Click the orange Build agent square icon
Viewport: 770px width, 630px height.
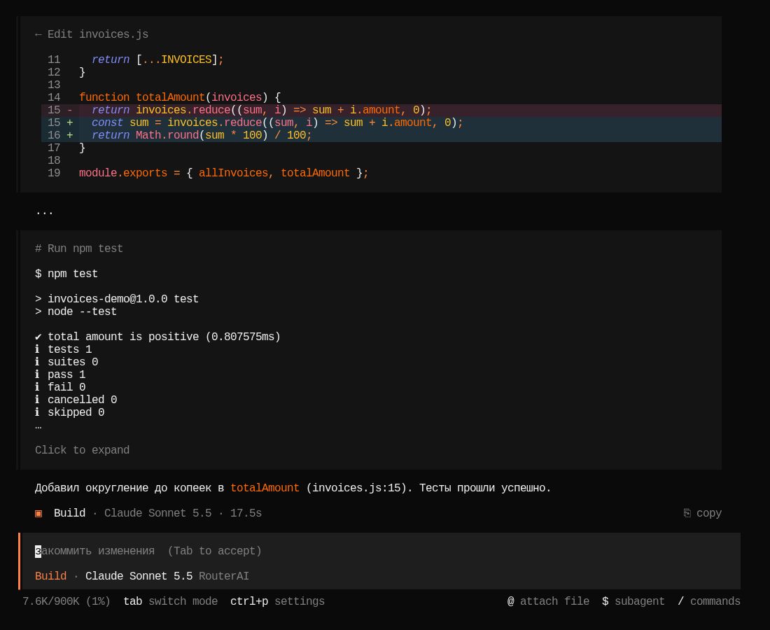(x=38, y=514)
